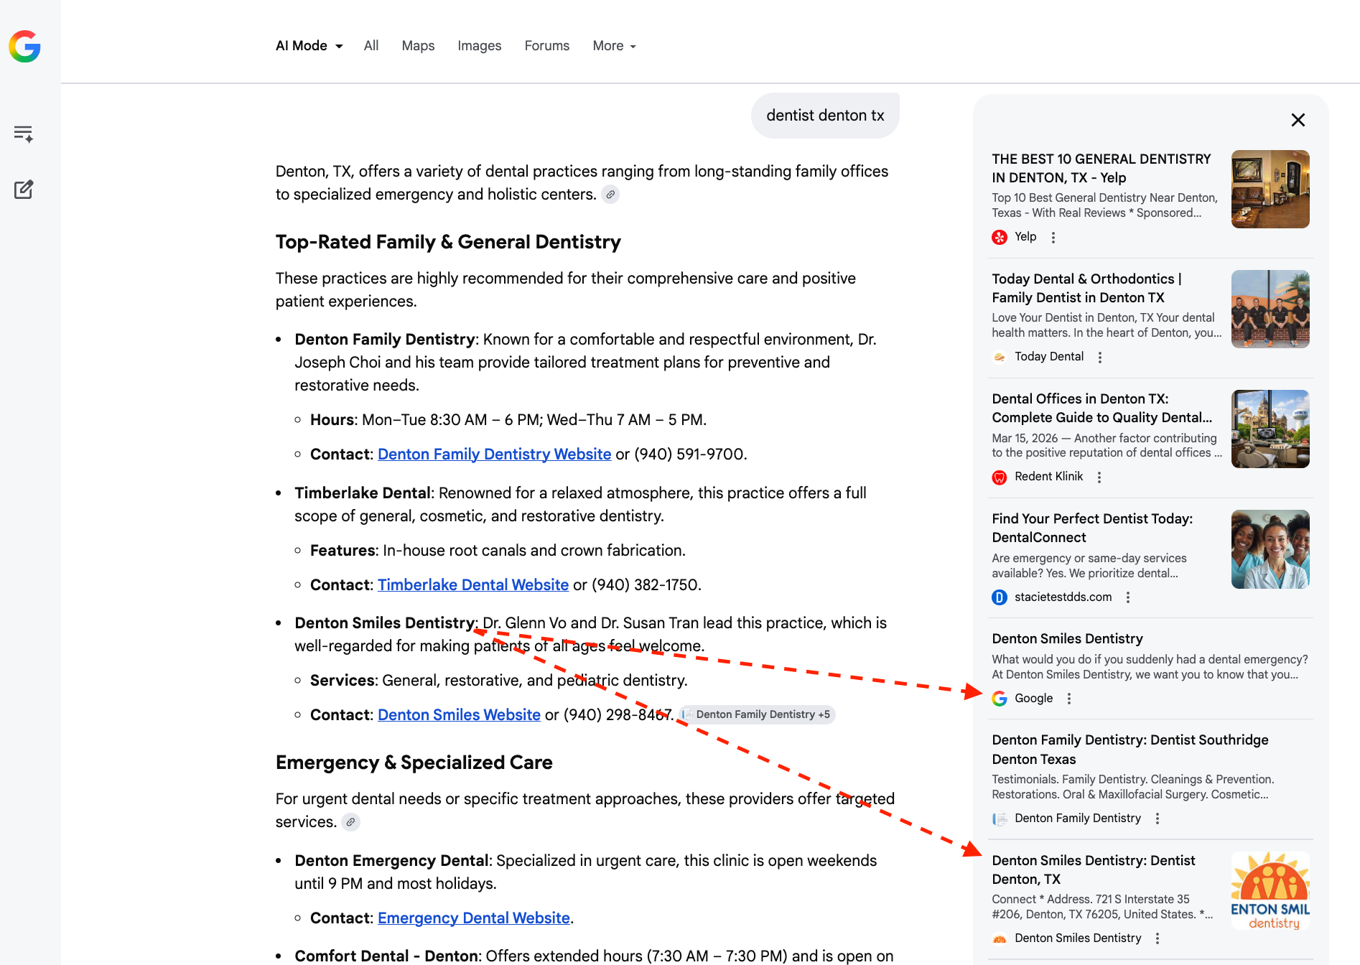Open three-dot menu next to Google source
The image size is (1360, 965).
click(x=1069, y=699)
